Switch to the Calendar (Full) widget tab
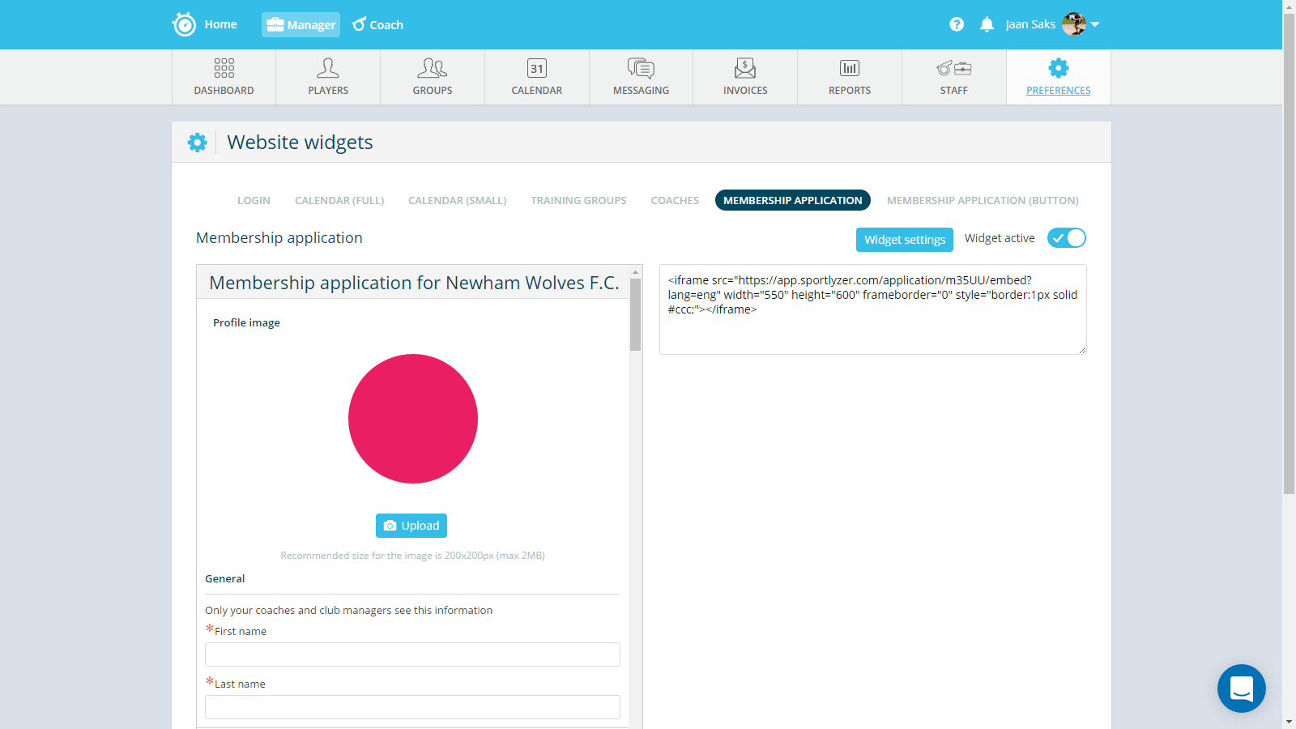Image resolution: width=1296 pixels, height=729 pixels. (339, 200)
